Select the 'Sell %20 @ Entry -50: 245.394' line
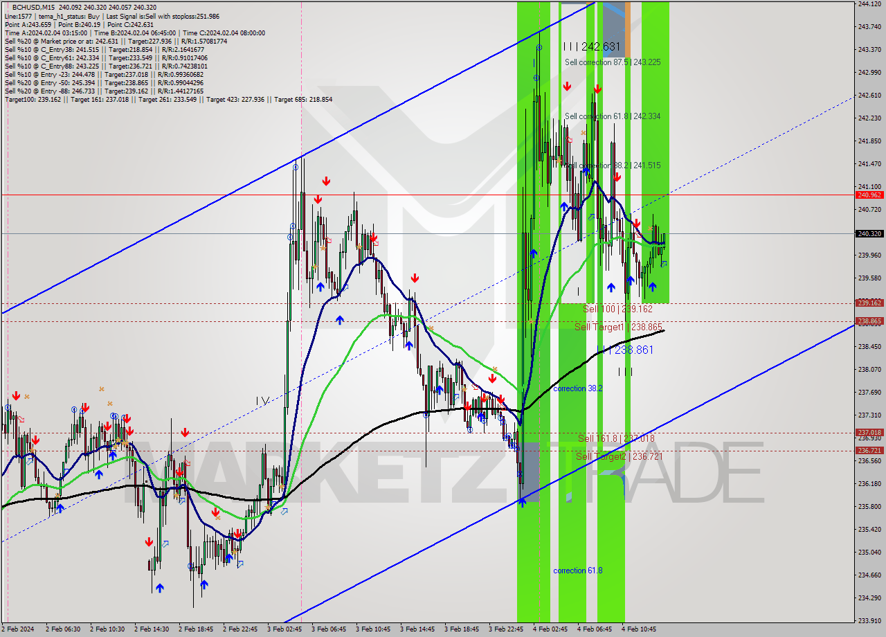886x637 pixels. coord(104,82)
